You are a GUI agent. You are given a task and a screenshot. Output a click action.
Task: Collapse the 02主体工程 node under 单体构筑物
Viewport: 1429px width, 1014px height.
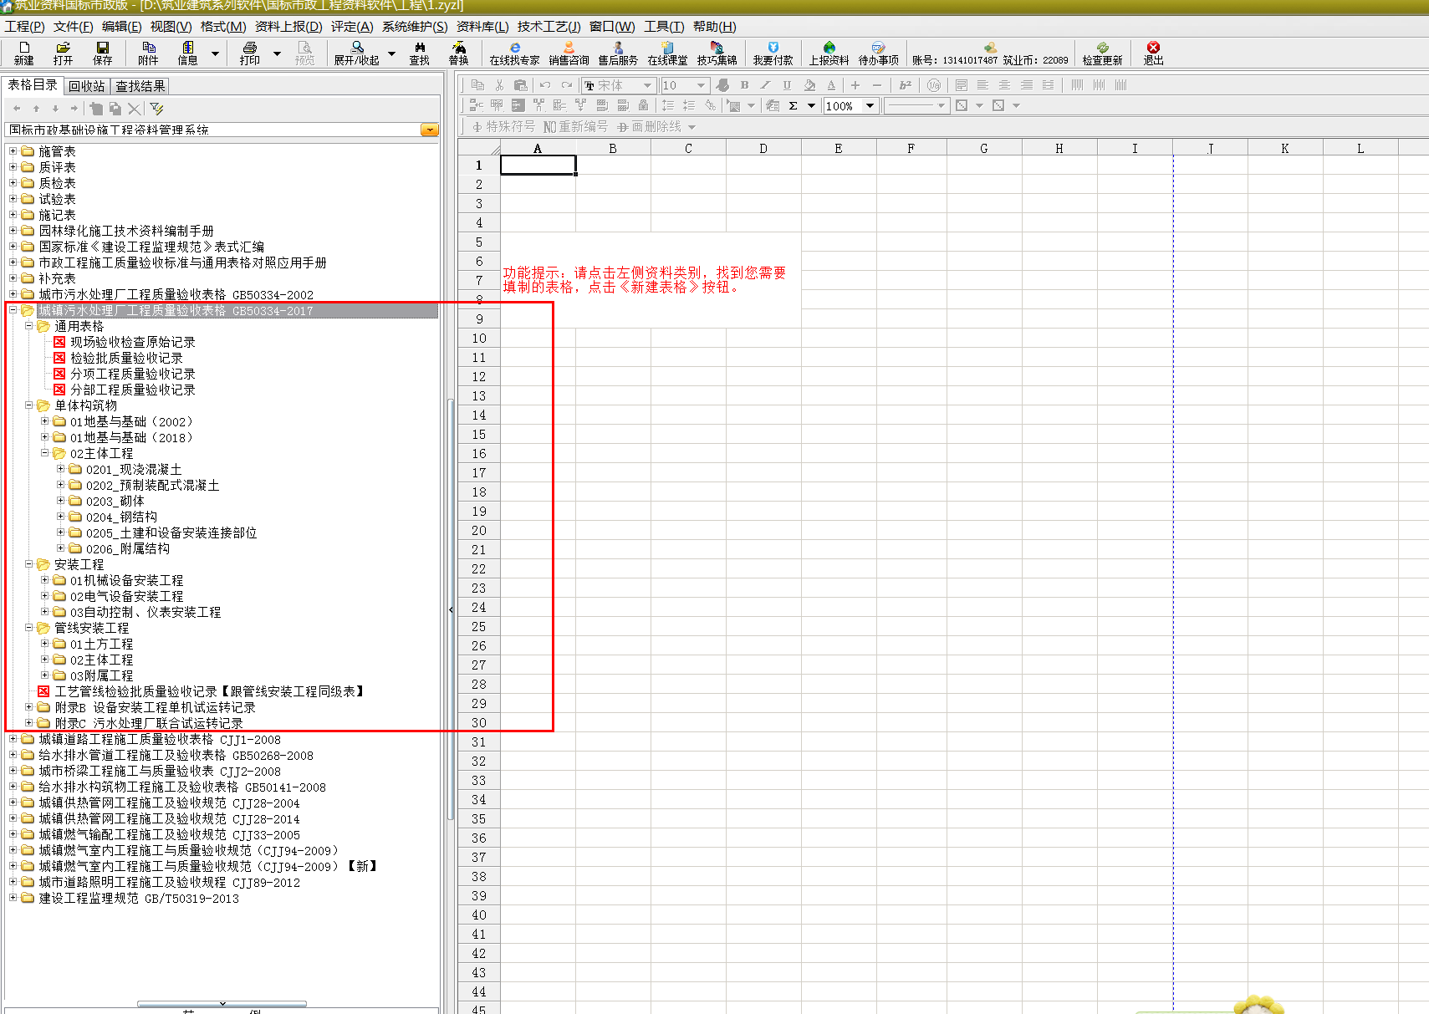(44, 453)
